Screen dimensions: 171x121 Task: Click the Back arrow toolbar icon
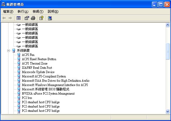4,18
